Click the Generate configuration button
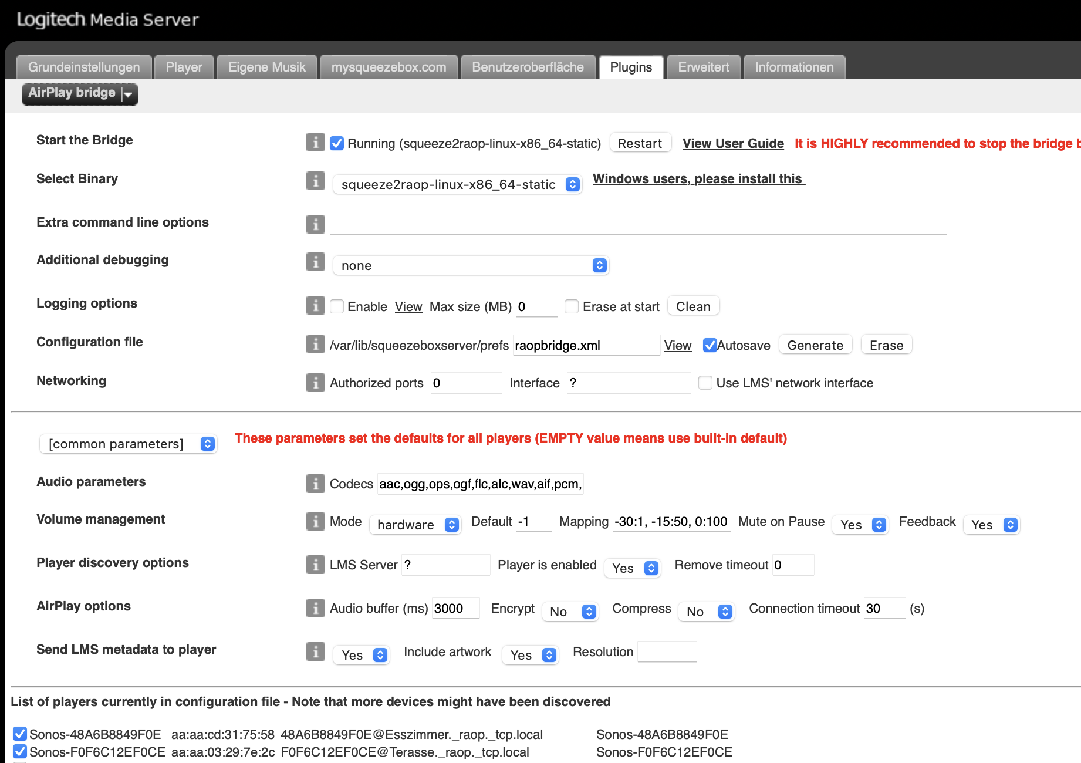The image size is (1081, 763). (x=815, y=345)
